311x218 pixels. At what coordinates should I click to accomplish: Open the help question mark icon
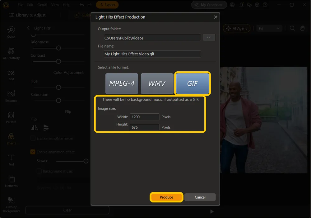(265, 5)
